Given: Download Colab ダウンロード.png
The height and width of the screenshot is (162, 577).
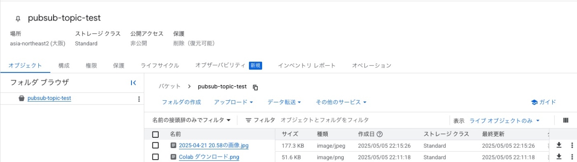Looking at the screenshot, I should pyautogui.click(x=559, y=157).
